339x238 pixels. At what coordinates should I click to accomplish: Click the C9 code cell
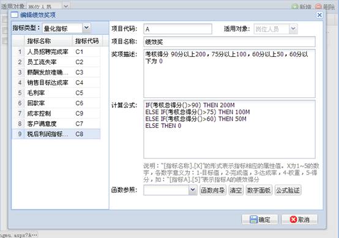pyautogui.click(x=80, y=113)
